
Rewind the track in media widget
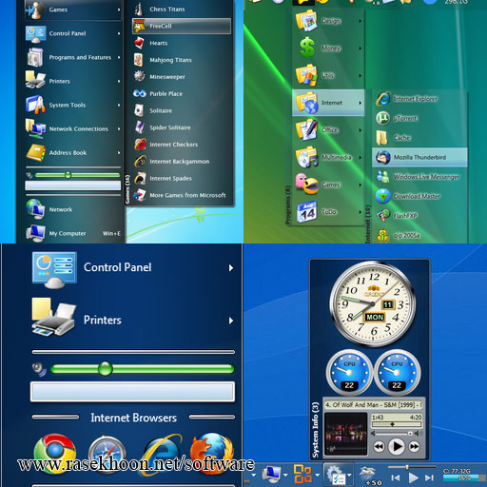(379, 447)
